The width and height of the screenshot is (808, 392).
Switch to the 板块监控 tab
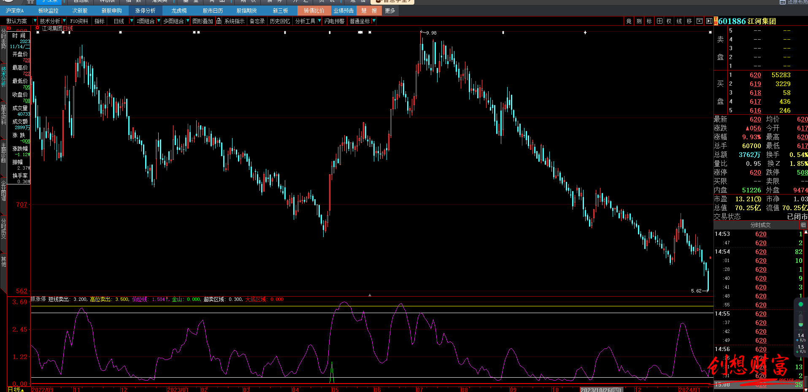click(48, 11)
